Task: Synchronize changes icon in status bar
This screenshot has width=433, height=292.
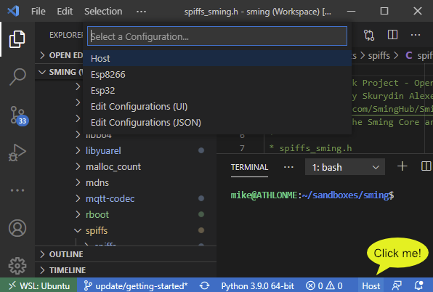Action: tap(204, 285)
